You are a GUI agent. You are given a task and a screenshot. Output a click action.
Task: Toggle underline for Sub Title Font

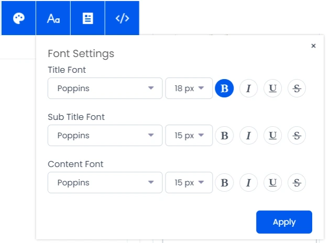click(x=273, y=135)
